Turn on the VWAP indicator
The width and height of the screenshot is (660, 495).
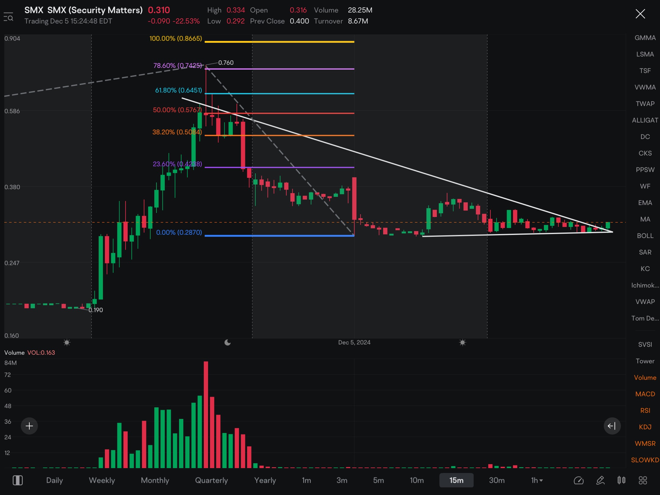645,302
